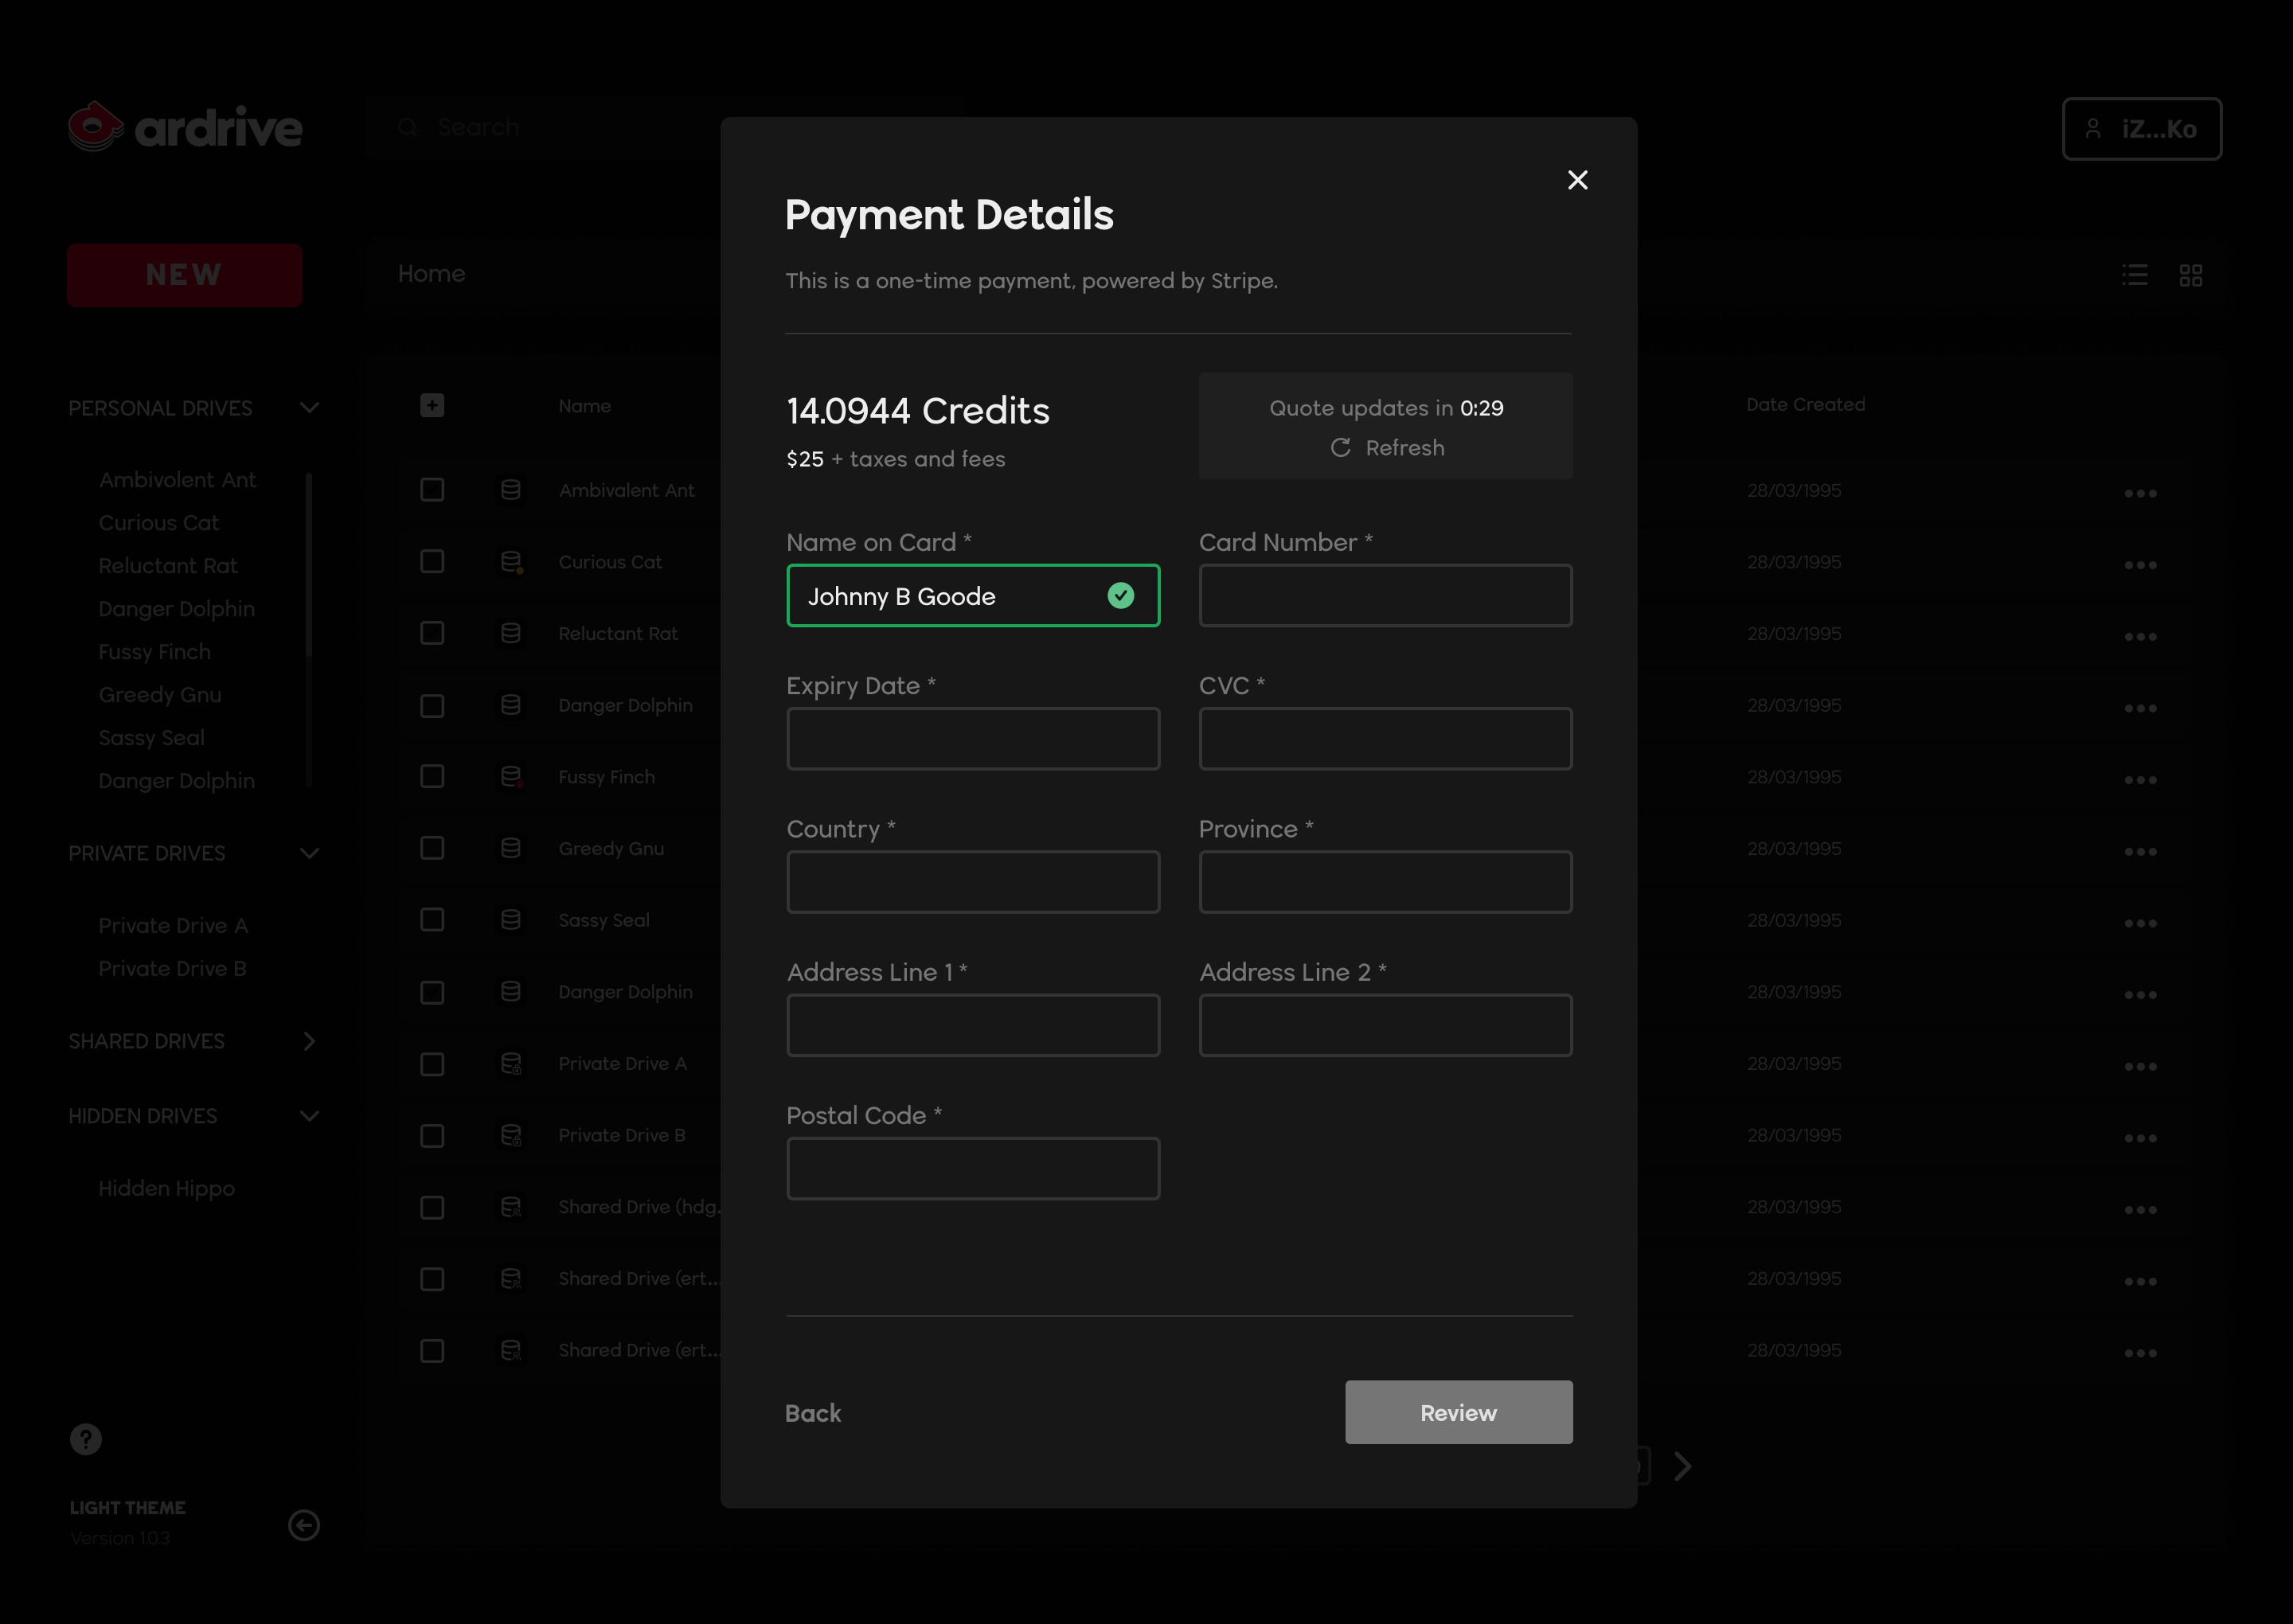Tick checkbox for Sassy Seal row
2293x1624 pixels.
432,920
